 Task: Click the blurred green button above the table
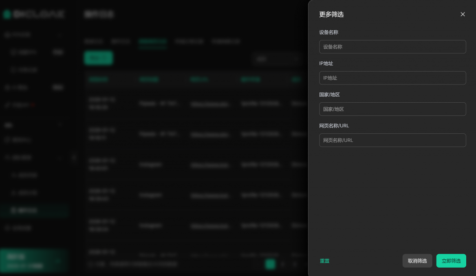98,58
